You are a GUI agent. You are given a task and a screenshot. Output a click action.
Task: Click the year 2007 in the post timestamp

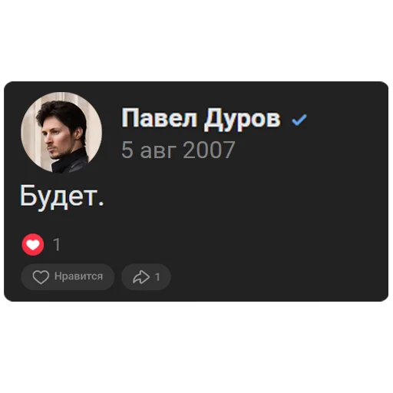(x=209, y=150)
